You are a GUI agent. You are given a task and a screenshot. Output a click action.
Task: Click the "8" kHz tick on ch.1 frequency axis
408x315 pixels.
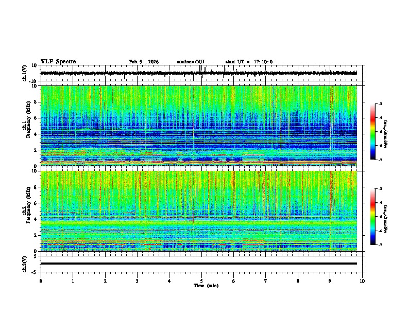pos(36,102)
